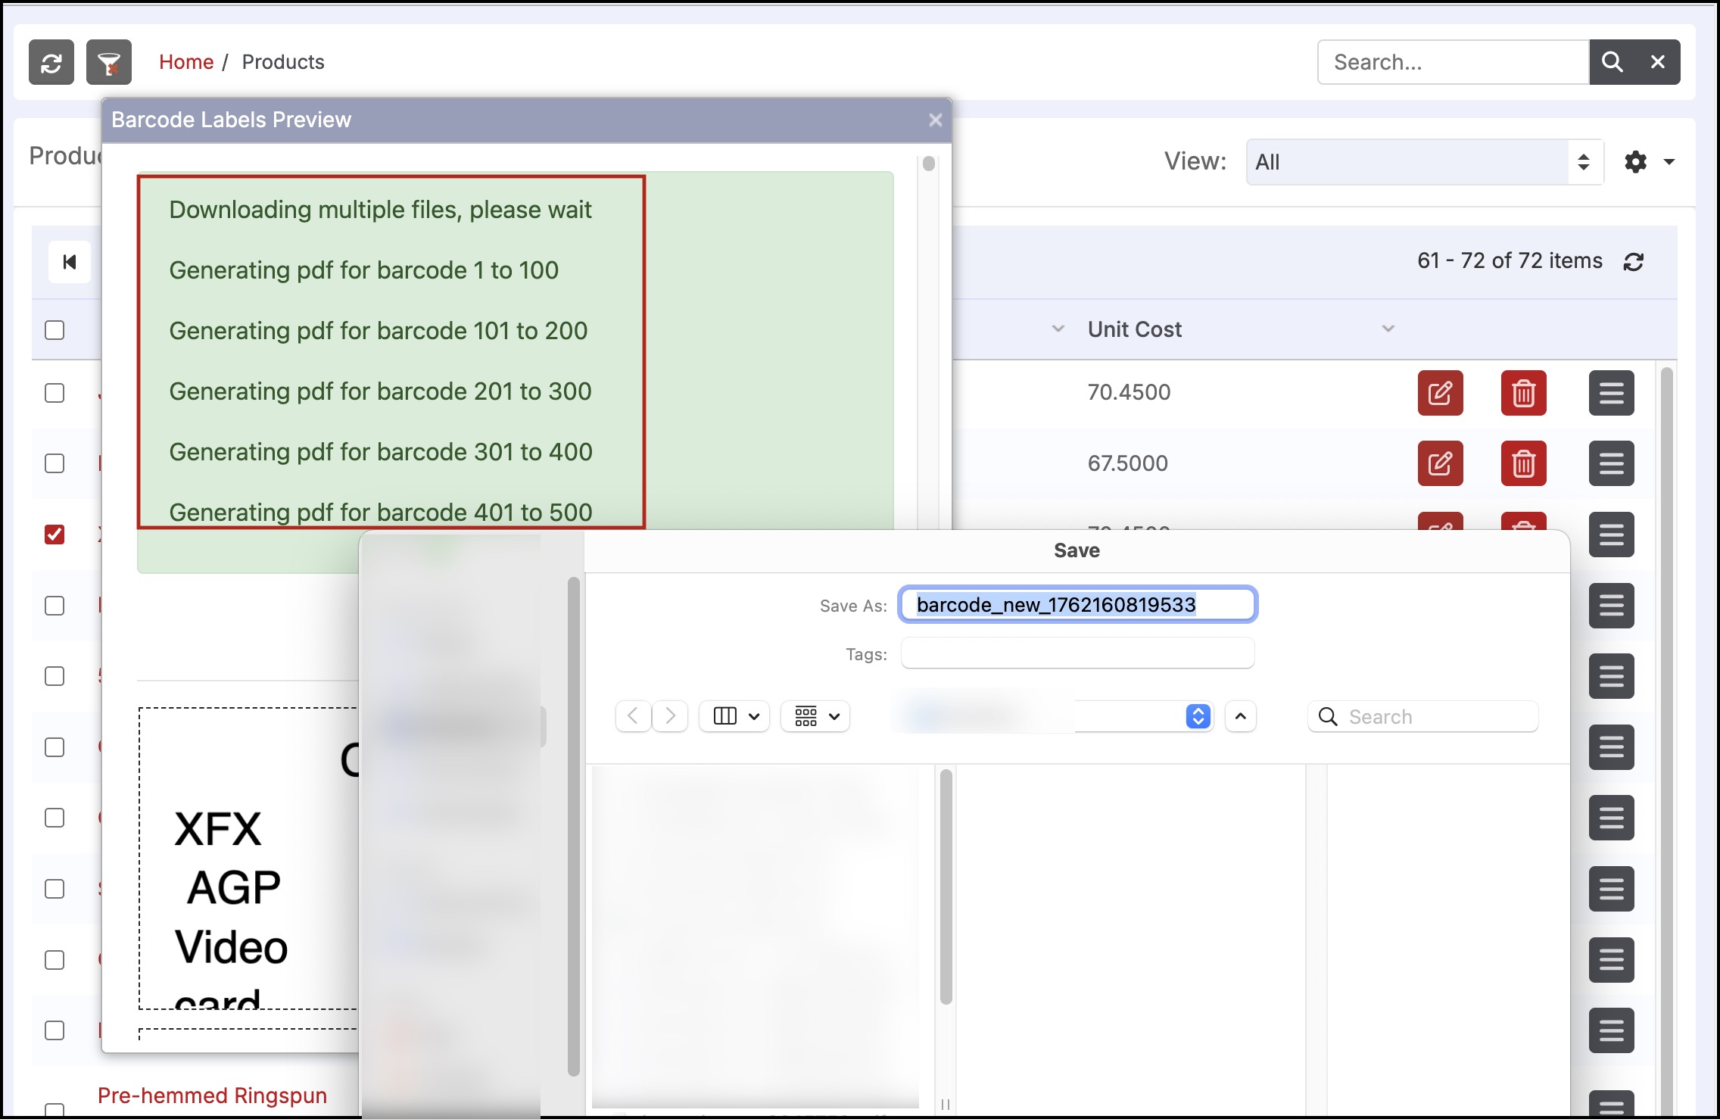Collapse Save dialog with up chevron button
Viewport: 1720px width, 1119px height.
[1240, 716]
